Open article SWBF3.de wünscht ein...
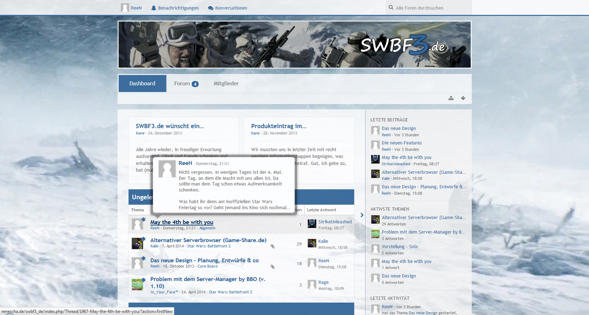The width and height of the screenshot is (589, 315). pos(170,126)
